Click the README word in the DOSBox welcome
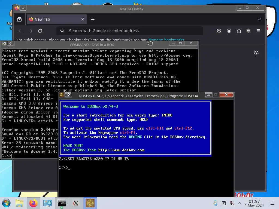This screenshot has width=279, height=209. click(135, 137)
